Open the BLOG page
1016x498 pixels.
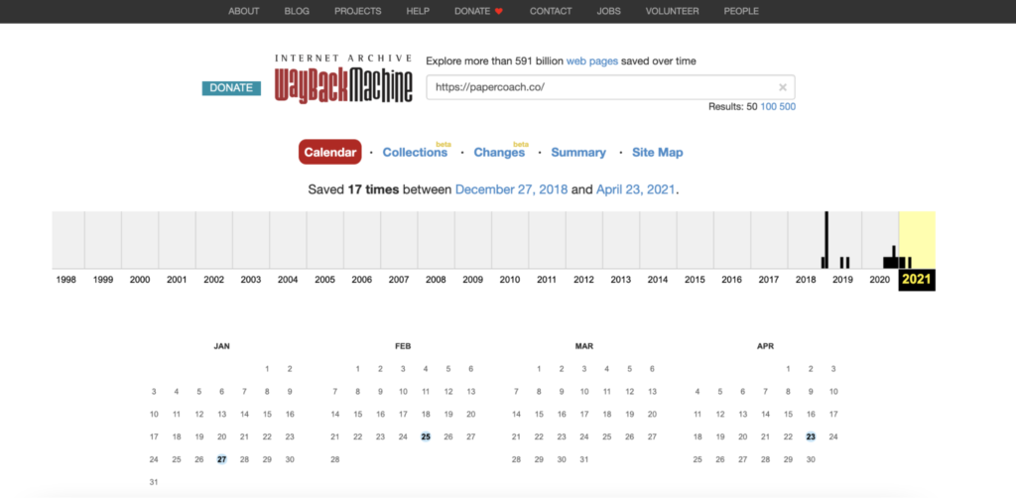[x=297, y=11]
